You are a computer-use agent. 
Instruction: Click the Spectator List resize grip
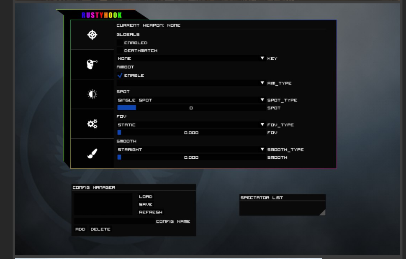[x=322, y=213]
